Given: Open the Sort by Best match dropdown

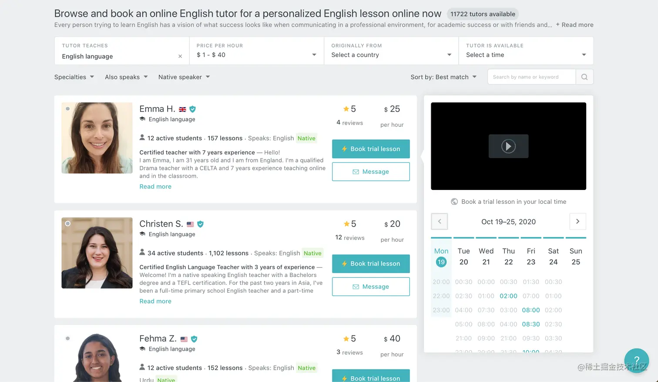Looking at the screenshot, I should [443, 77].
